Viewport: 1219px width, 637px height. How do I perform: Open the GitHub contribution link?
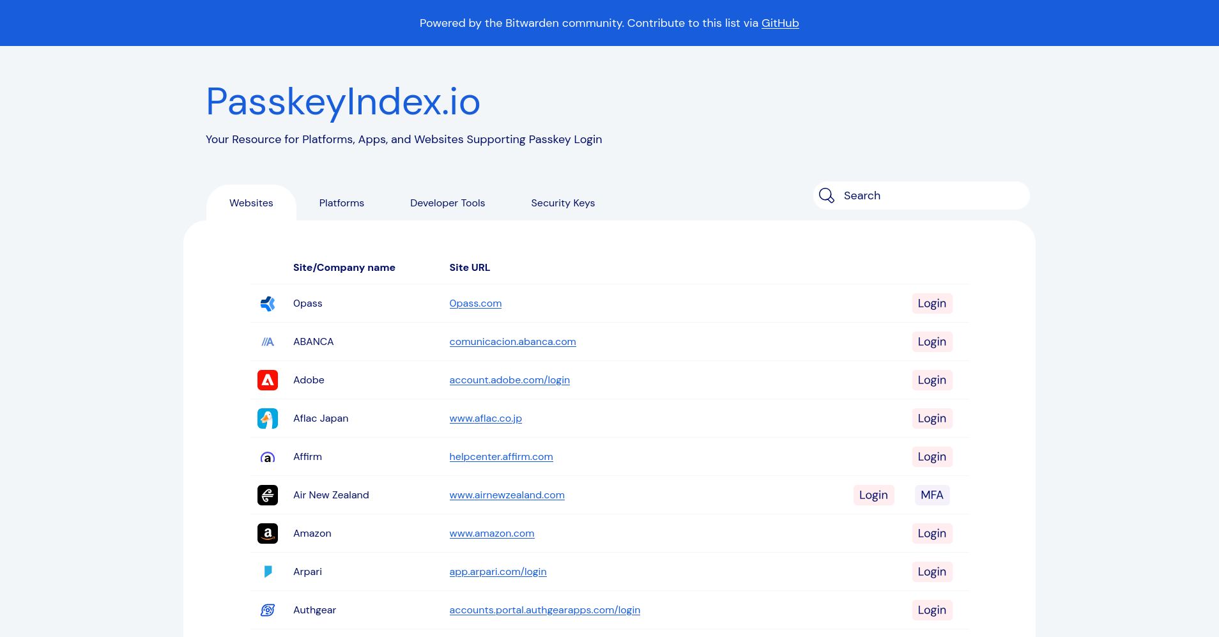(779, 23)
